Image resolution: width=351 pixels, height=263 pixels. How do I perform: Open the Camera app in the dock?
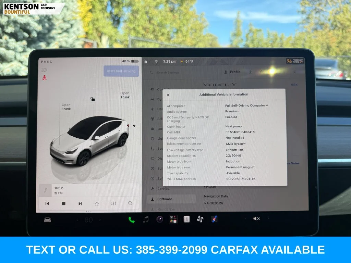tap(160, 220)
